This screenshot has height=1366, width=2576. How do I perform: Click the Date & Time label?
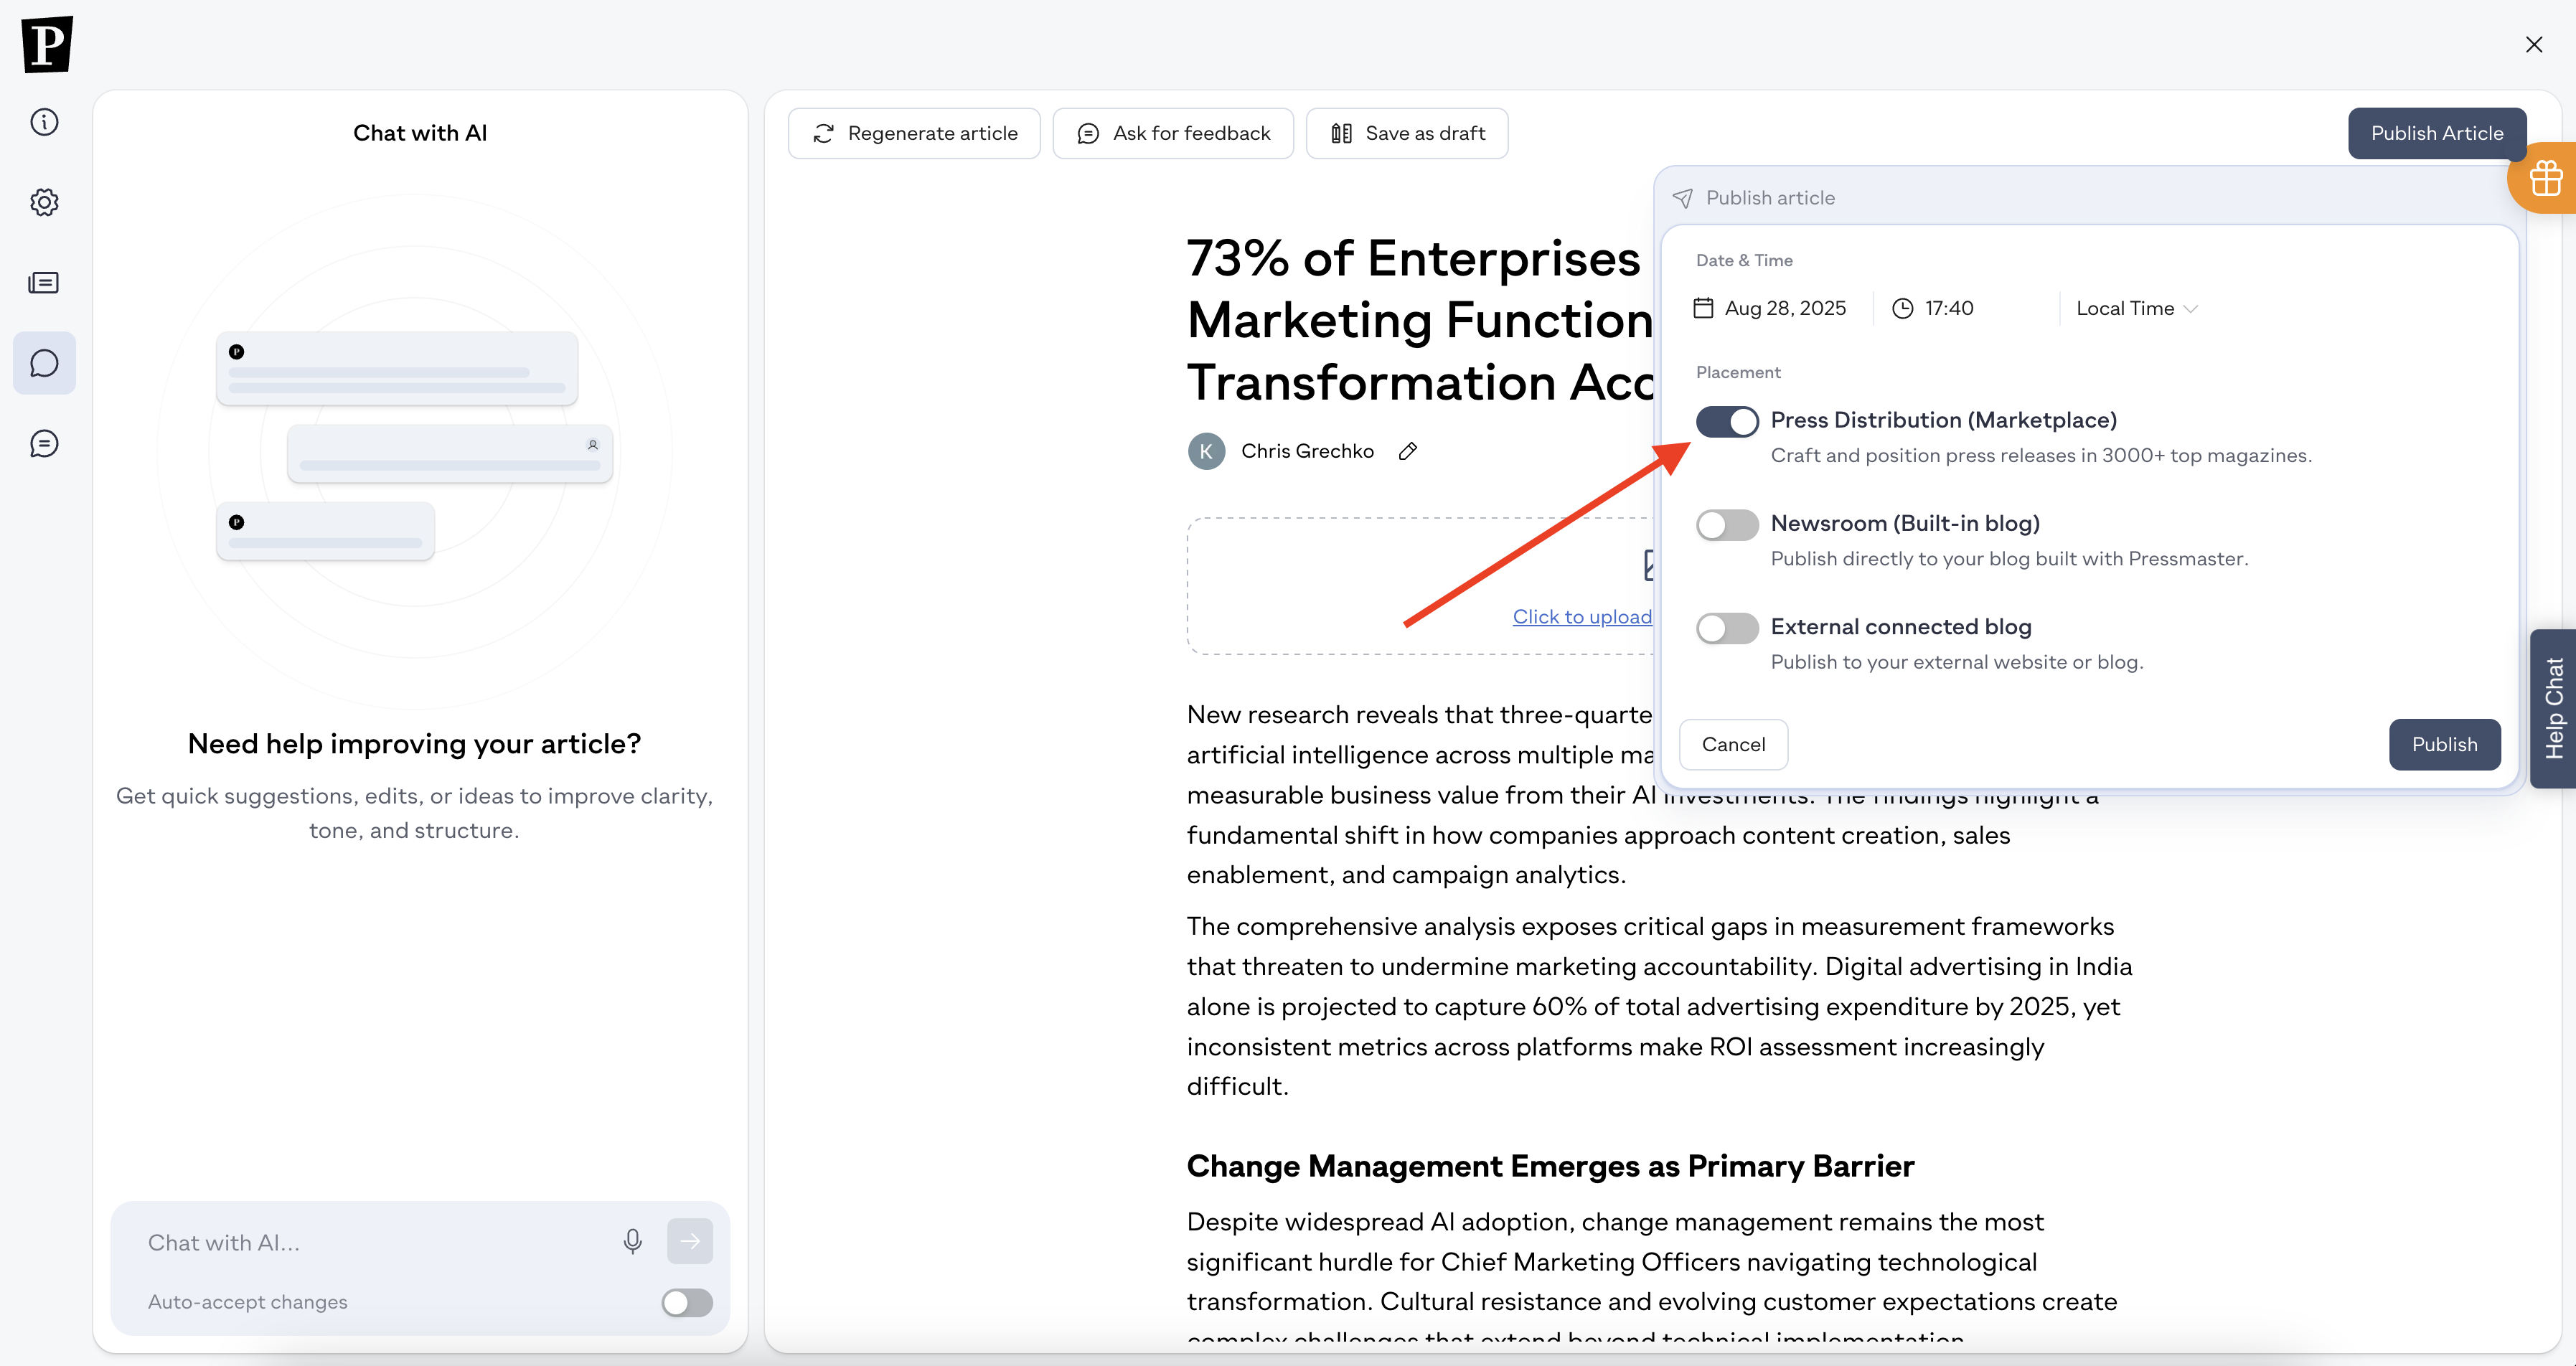[1744, 260]
